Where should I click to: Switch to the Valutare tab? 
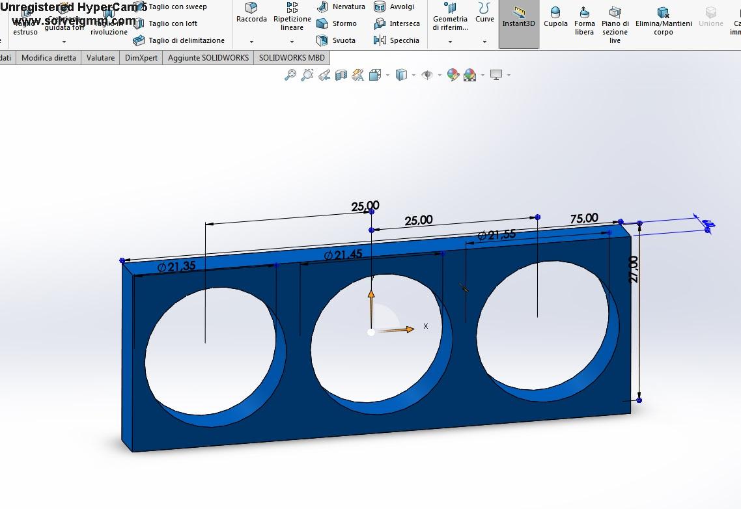pyautogui.click(x=100, y=58)
